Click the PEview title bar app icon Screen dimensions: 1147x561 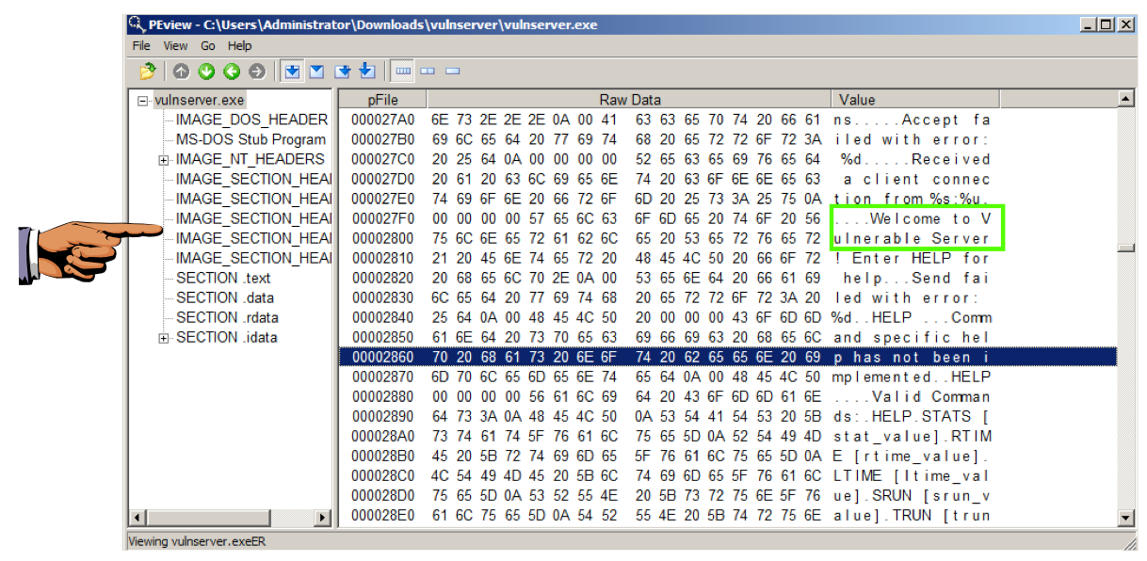(137, 25)
